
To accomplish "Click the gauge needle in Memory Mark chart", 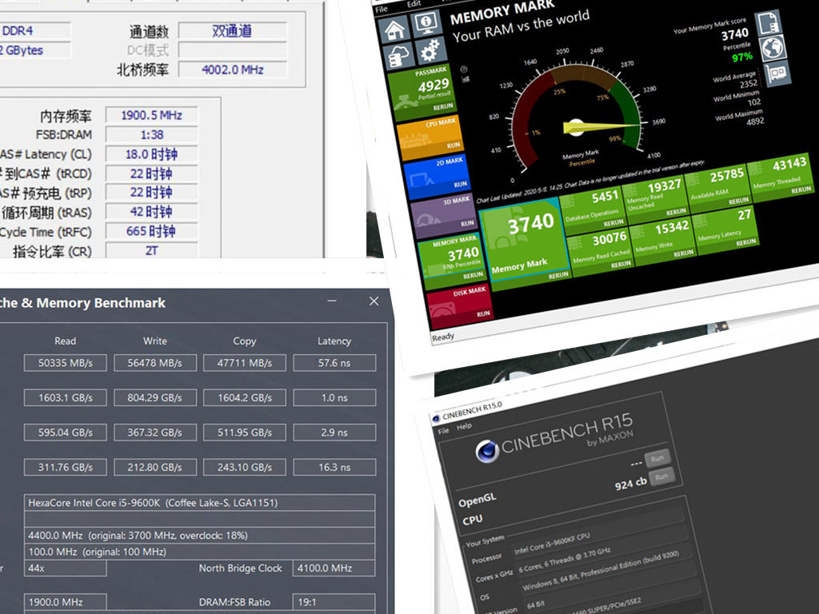I will coord(601,127).
